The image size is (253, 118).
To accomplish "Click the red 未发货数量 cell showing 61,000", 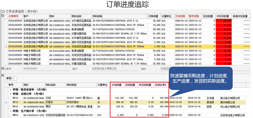I will (x=224, y=34).
